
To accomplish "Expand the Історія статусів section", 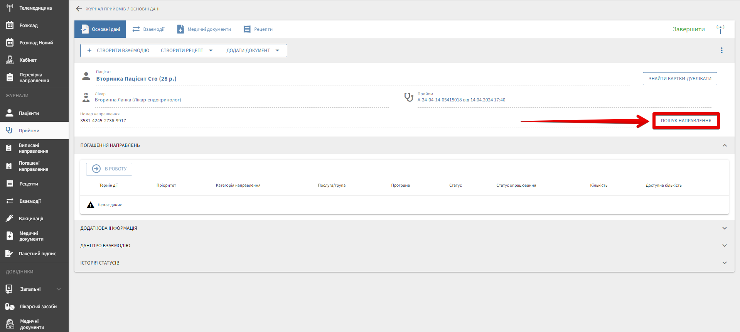I will tap(724, 263).
